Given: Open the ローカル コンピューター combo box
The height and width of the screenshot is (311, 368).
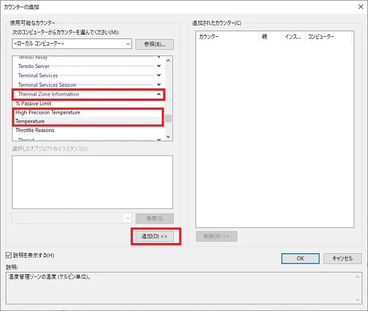Looking at the screenshot, I should pos(72,44).
